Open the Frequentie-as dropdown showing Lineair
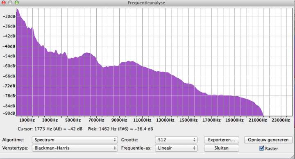Screen dimensions: 295x159 (x=176, y=148)
